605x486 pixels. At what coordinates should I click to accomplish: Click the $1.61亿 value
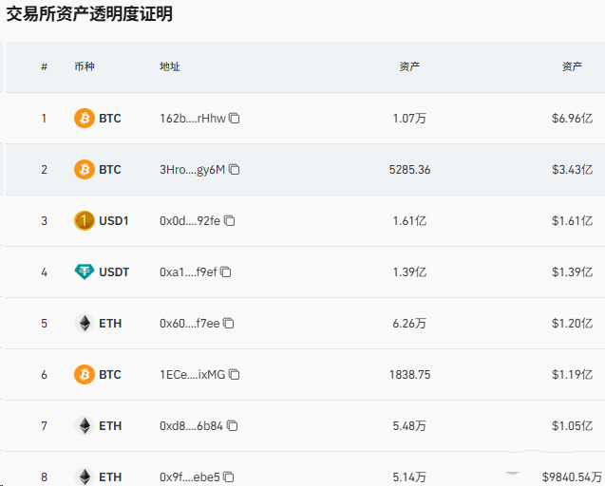(x=572, y=220)
